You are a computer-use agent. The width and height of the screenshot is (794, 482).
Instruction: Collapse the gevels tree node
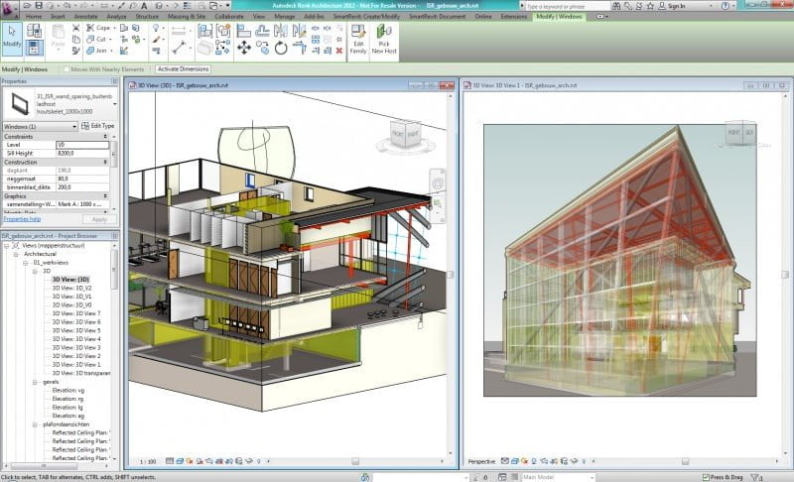(36, 381)
